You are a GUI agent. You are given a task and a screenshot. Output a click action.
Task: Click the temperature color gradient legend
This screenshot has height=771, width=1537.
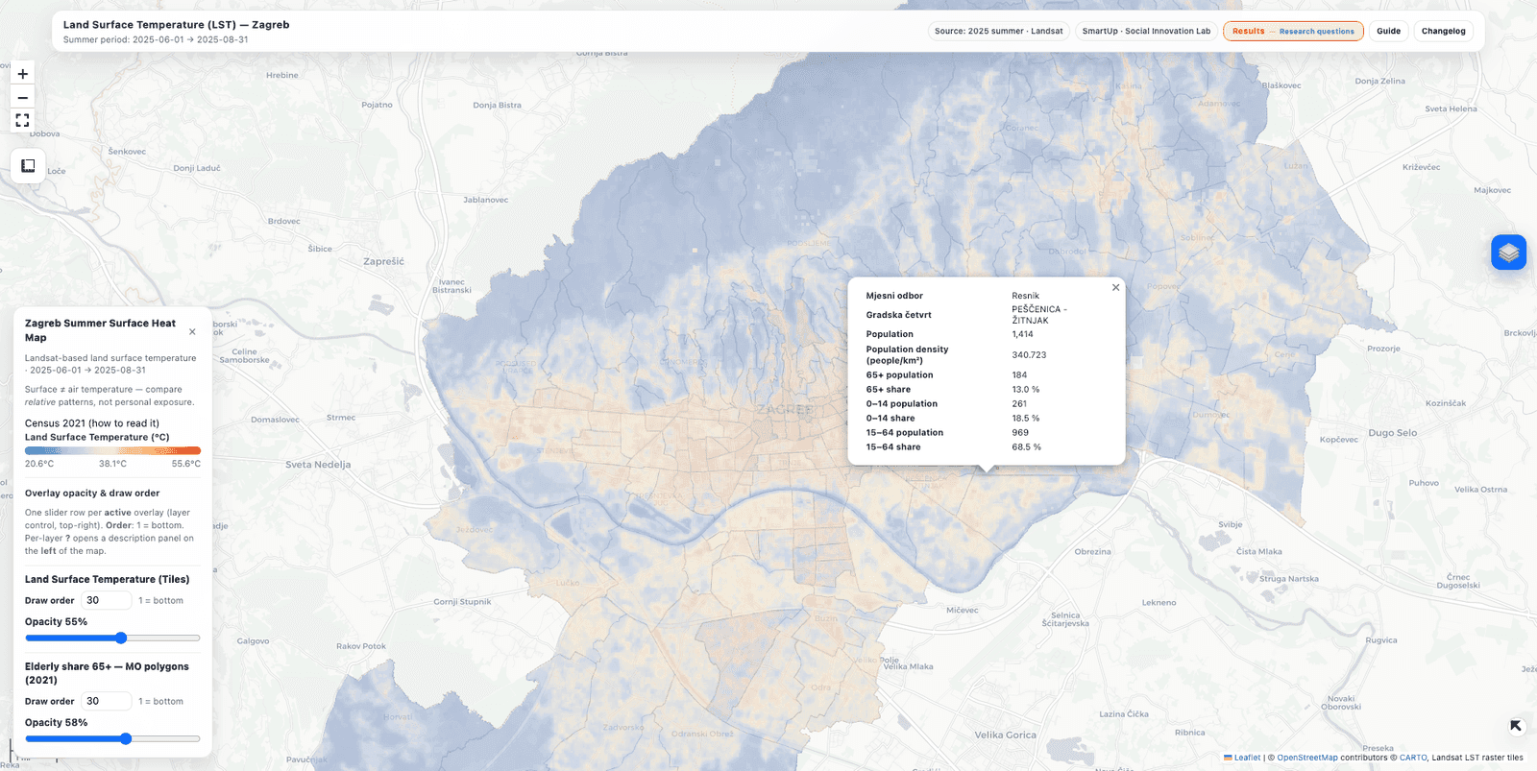click(x=112, y=449)
